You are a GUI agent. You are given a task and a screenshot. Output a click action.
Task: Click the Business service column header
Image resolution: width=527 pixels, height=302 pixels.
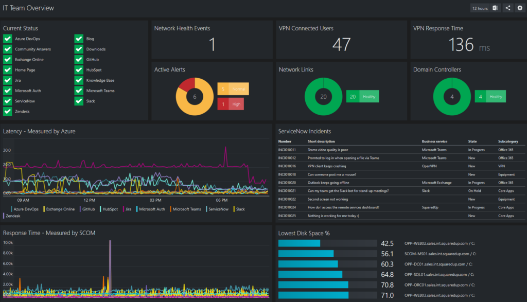click(434, 141)
